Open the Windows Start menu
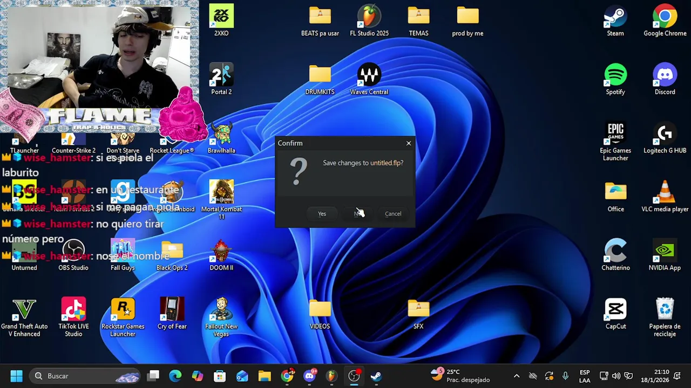Viewport: 691px width, 388px height. coord(16,376)
